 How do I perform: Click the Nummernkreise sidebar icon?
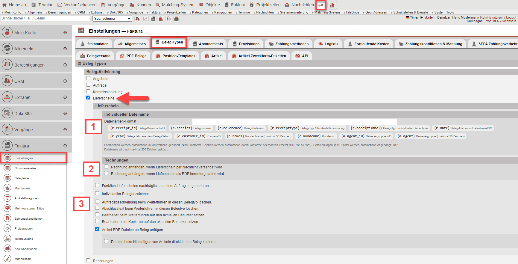coord(7,168)
